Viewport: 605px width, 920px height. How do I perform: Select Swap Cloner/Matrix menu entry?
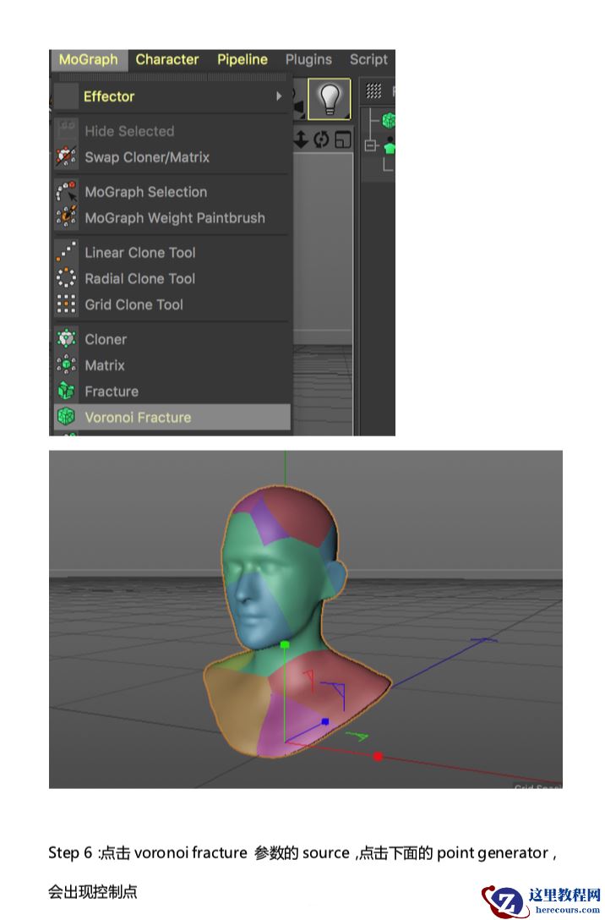(x=172, y=157)
